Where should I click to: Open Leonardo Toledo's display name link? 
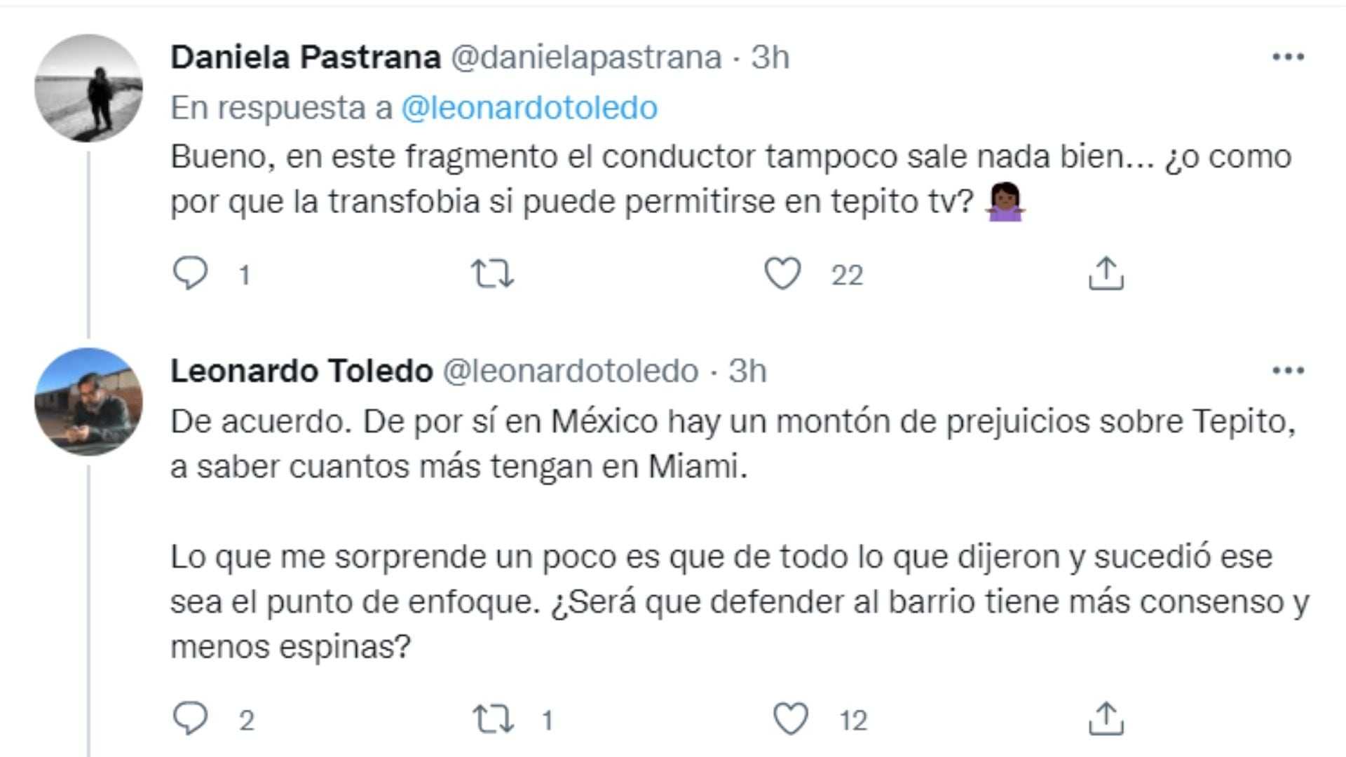tap(301, 371)
